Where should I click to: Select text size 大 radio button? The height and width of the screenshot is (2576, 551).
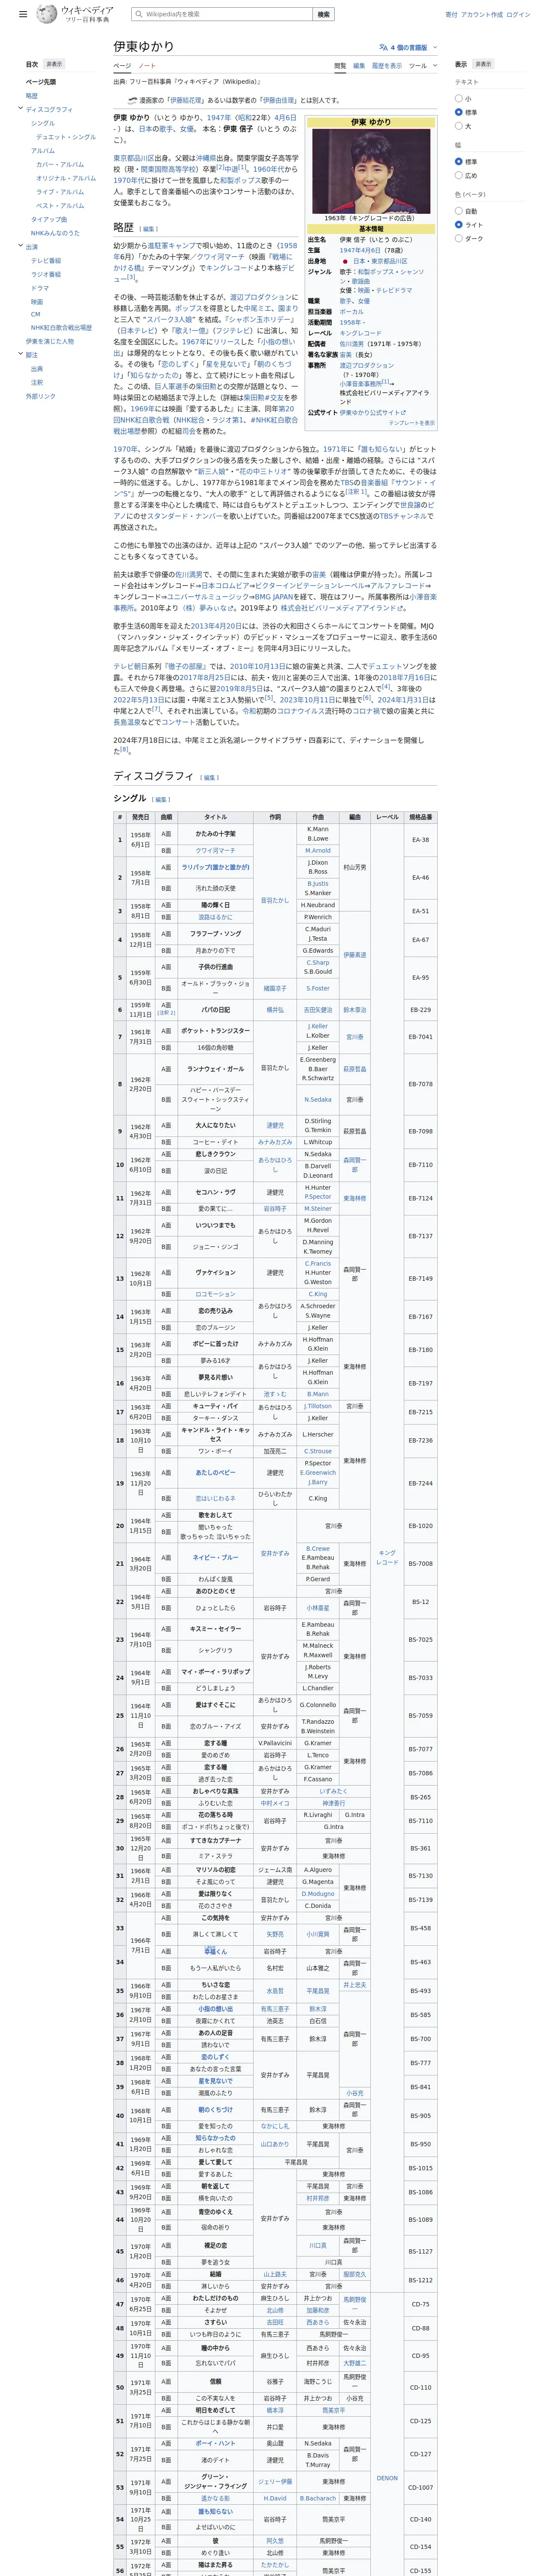pyautogui.click(x=459, y=126)
